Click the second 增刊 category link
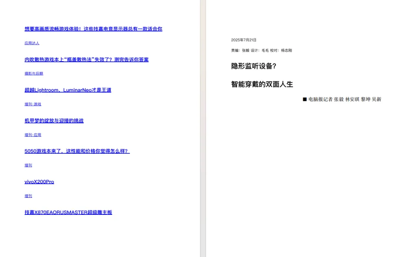The image size is (406, 257). (28, 196)
